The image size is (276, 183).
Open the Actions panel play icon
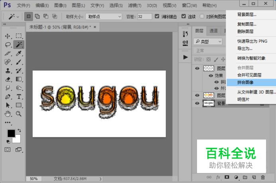[185, 57]
